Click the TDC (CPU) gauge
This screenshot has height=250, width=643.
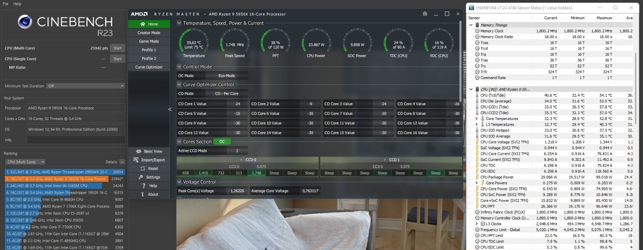pos(398,42)
